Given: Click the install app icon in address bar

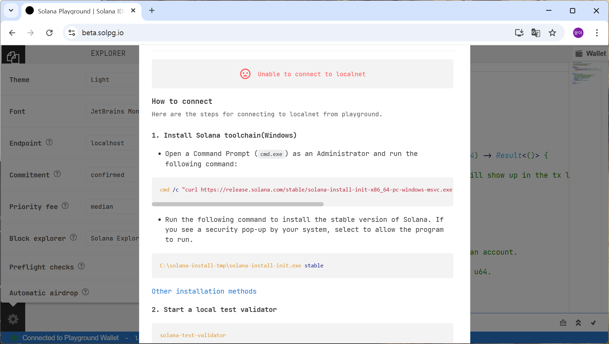Looking at the screenshot, I should coord(519,33).
